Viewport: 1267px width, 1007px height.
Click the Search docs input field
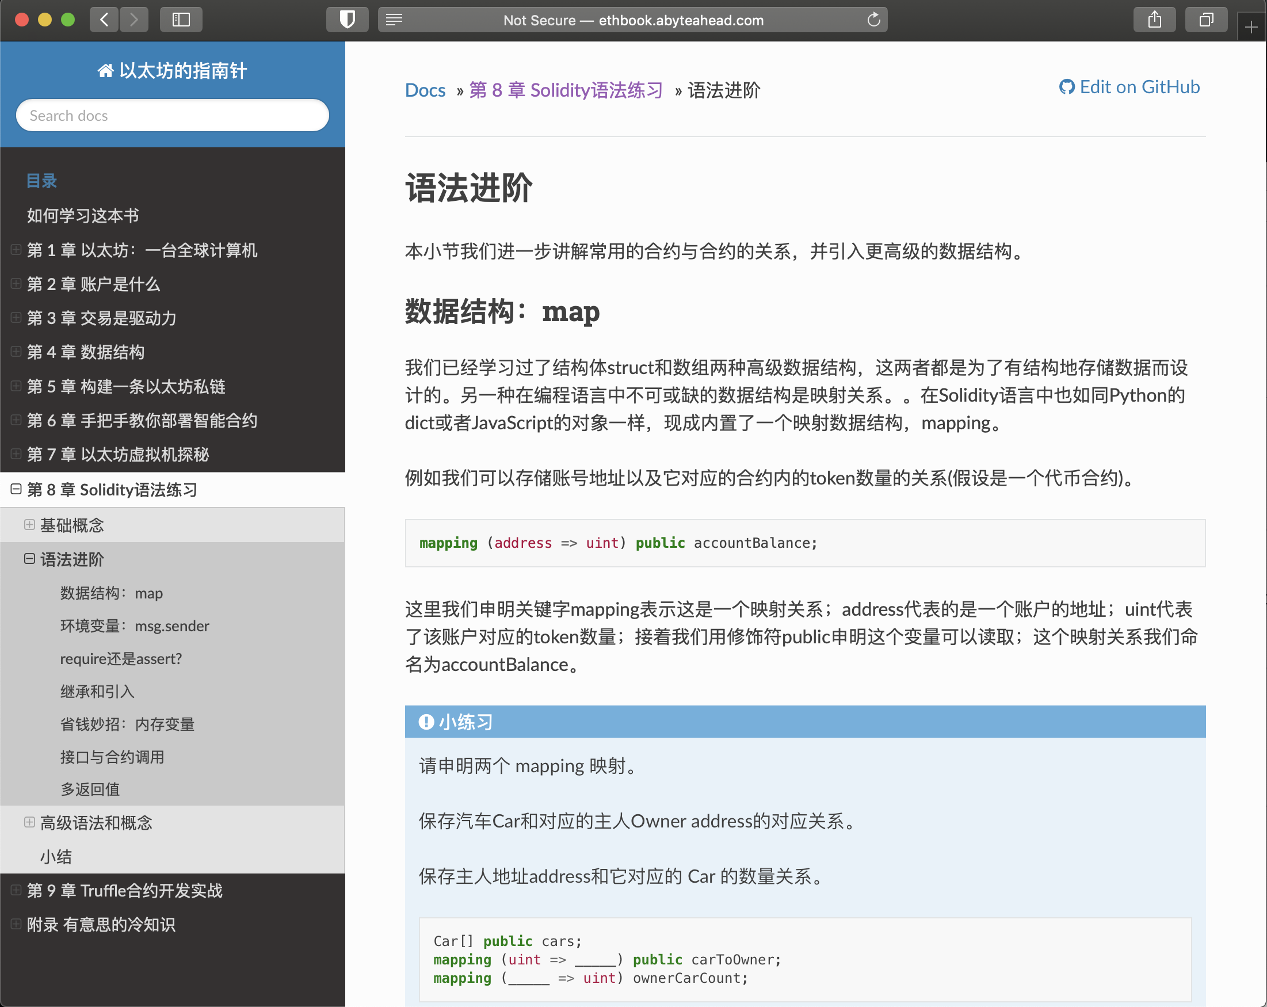[172, 115]
